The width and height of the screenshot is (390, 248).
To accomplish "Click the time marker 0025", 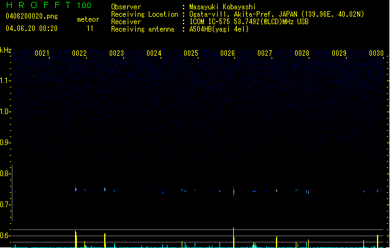I will pyautogui.click(x=191, y=53).
